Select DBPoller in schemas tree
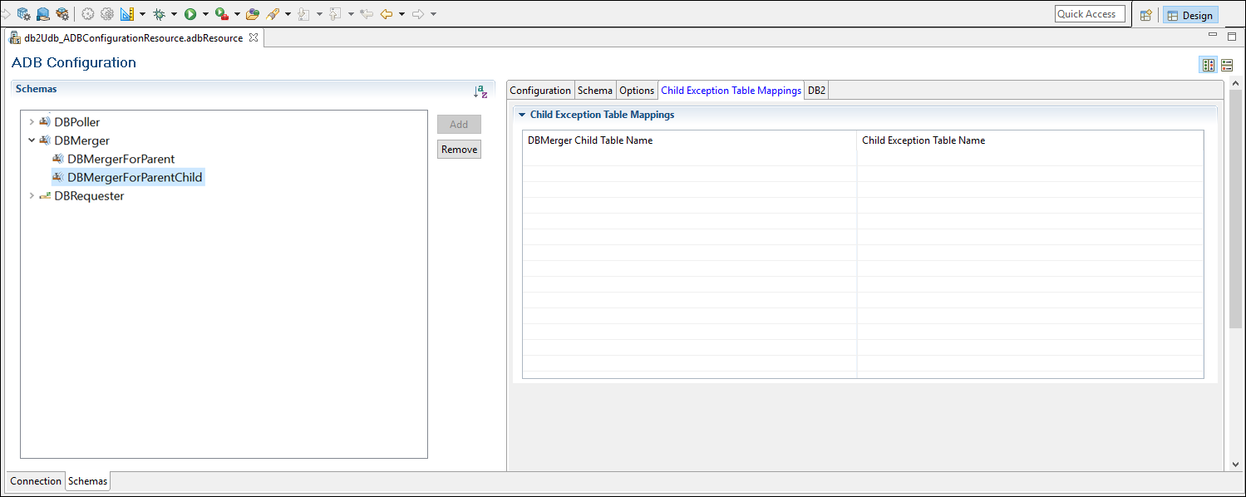Image resolution: width=1246 pixels, height=497 pixels. pos(76,122)
